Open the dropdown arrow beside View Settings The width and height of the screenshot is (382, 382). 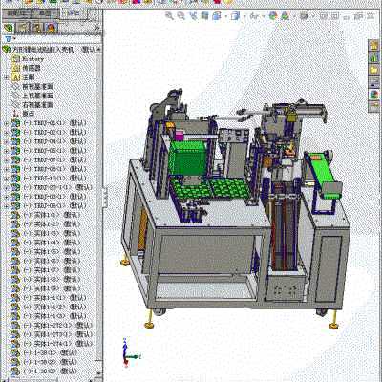312,16
